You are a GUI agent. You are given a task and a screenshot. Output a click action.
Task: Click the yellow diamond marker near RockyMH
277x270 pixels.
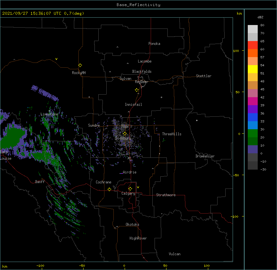point(80,65)
